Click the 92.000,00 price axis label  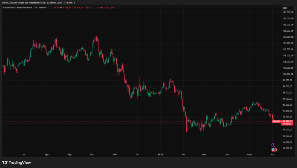point(288,86)
